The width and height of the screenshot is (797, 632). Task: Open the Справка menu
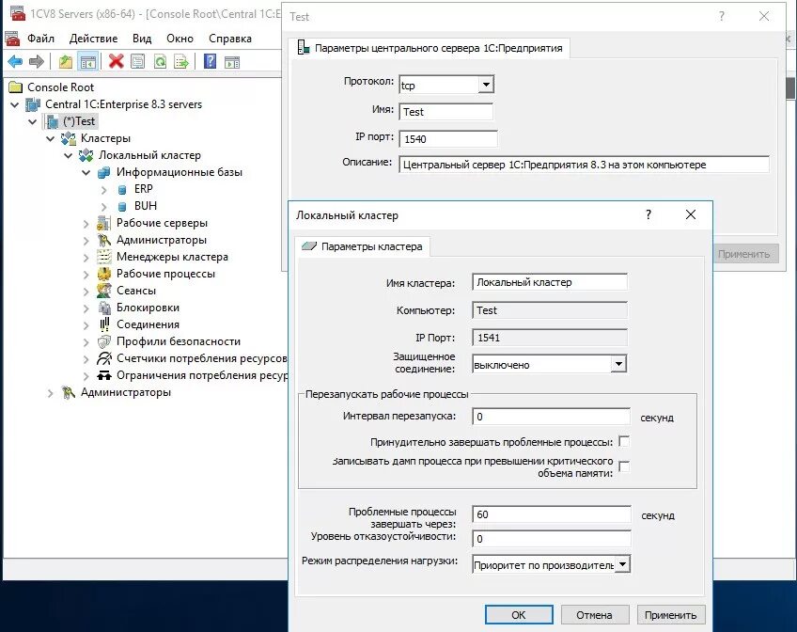(230, 39)
